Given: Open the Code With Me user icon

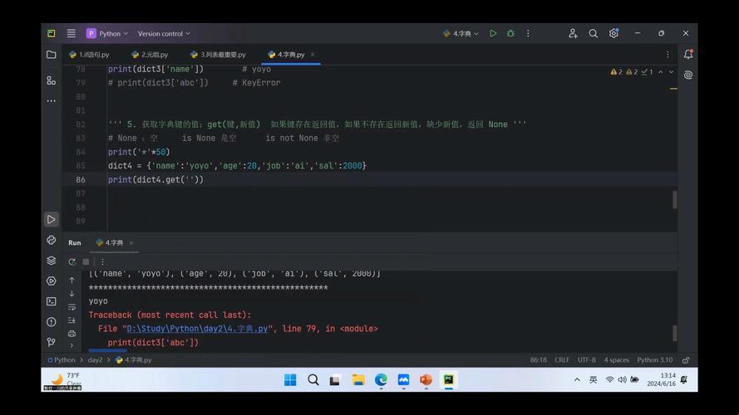Looking at the screenshot, I should 573,33.
